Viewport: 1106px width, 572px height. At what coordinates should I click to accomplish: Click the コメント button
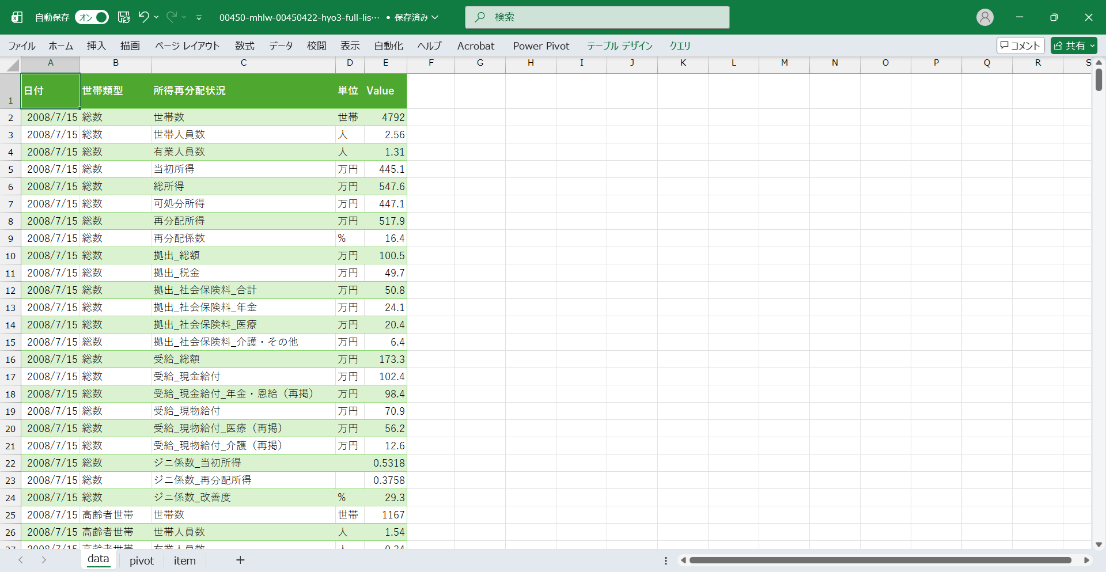1020,46
